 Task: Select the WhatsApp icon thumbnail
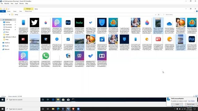pos(45,56)
